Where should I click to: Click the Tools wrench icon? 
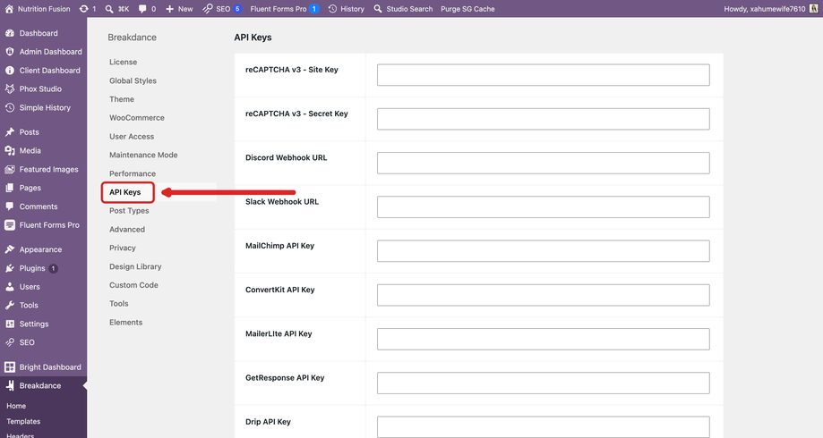(x=10, y=305)
